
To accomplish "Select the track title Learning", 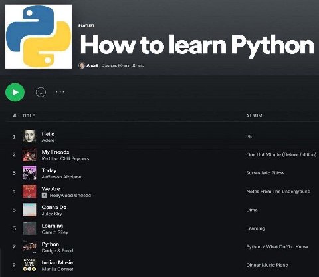I will click(53, 226).
